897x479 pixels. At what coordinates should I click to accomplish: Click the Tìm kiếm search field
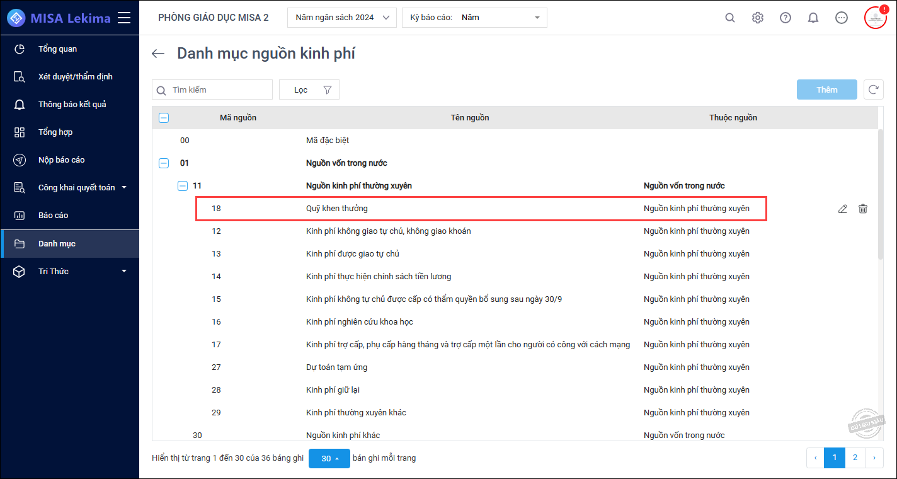click(212, 89)
